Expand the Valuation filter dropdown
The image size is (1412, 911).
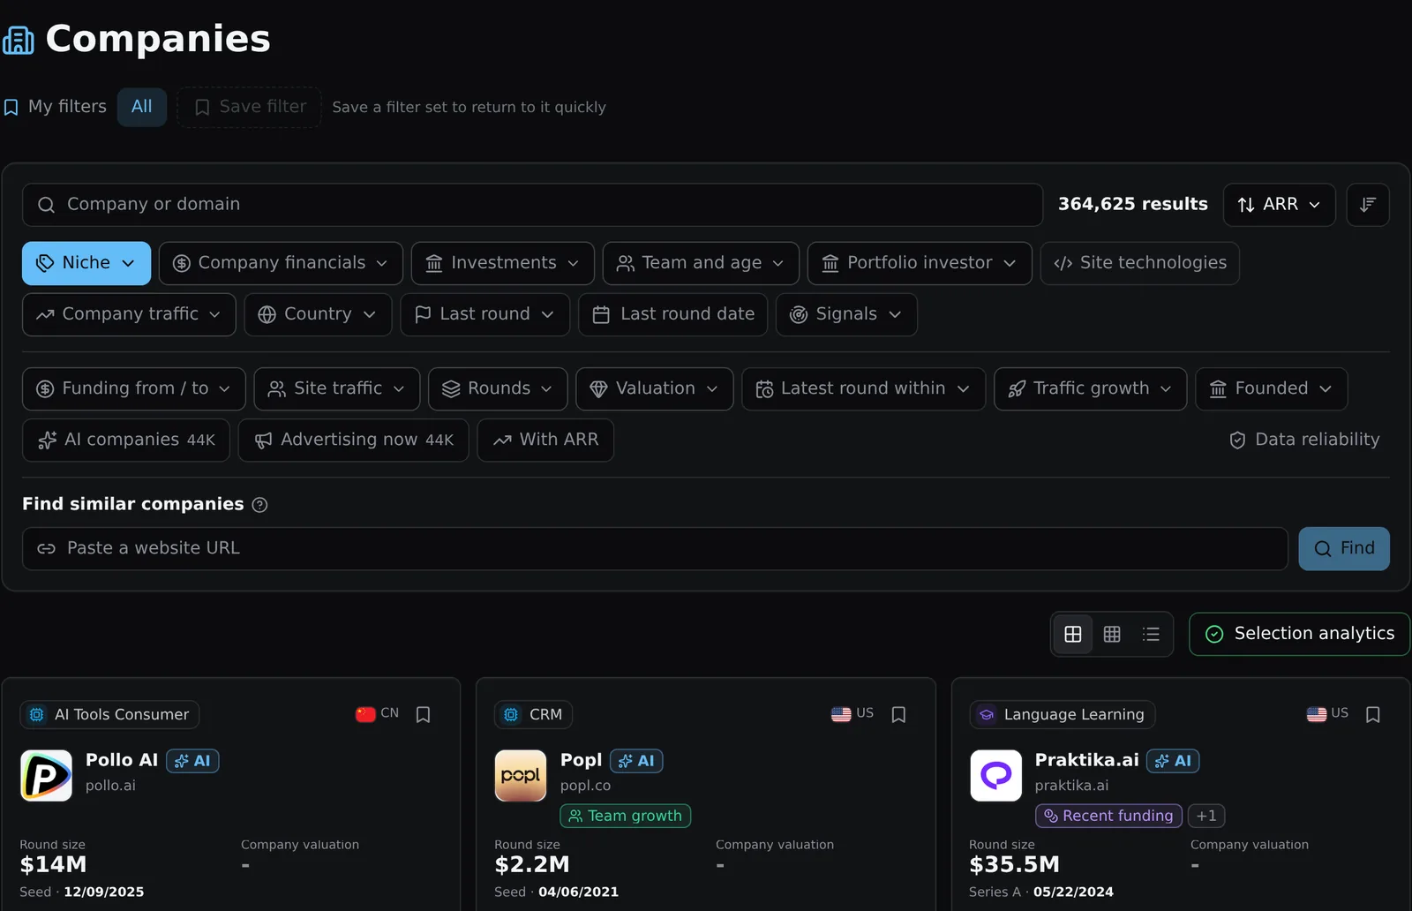pyautogui.click(x=654, y=388)
